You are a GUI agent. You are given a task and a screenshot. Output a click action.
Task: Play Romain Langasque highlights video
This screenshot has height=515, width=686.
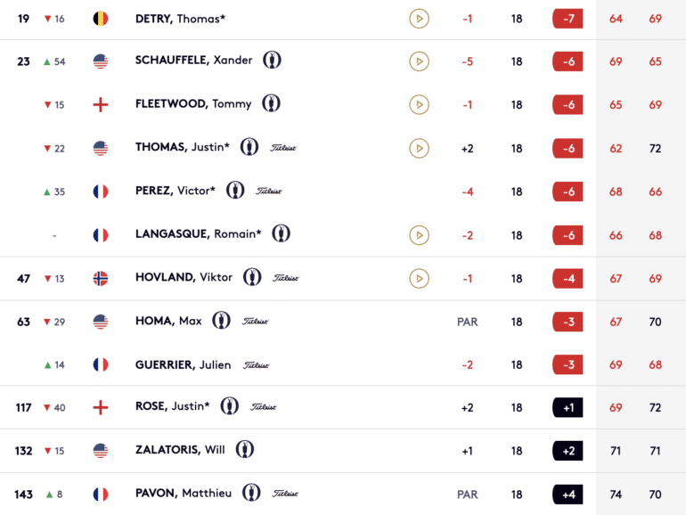click(419, 235)
